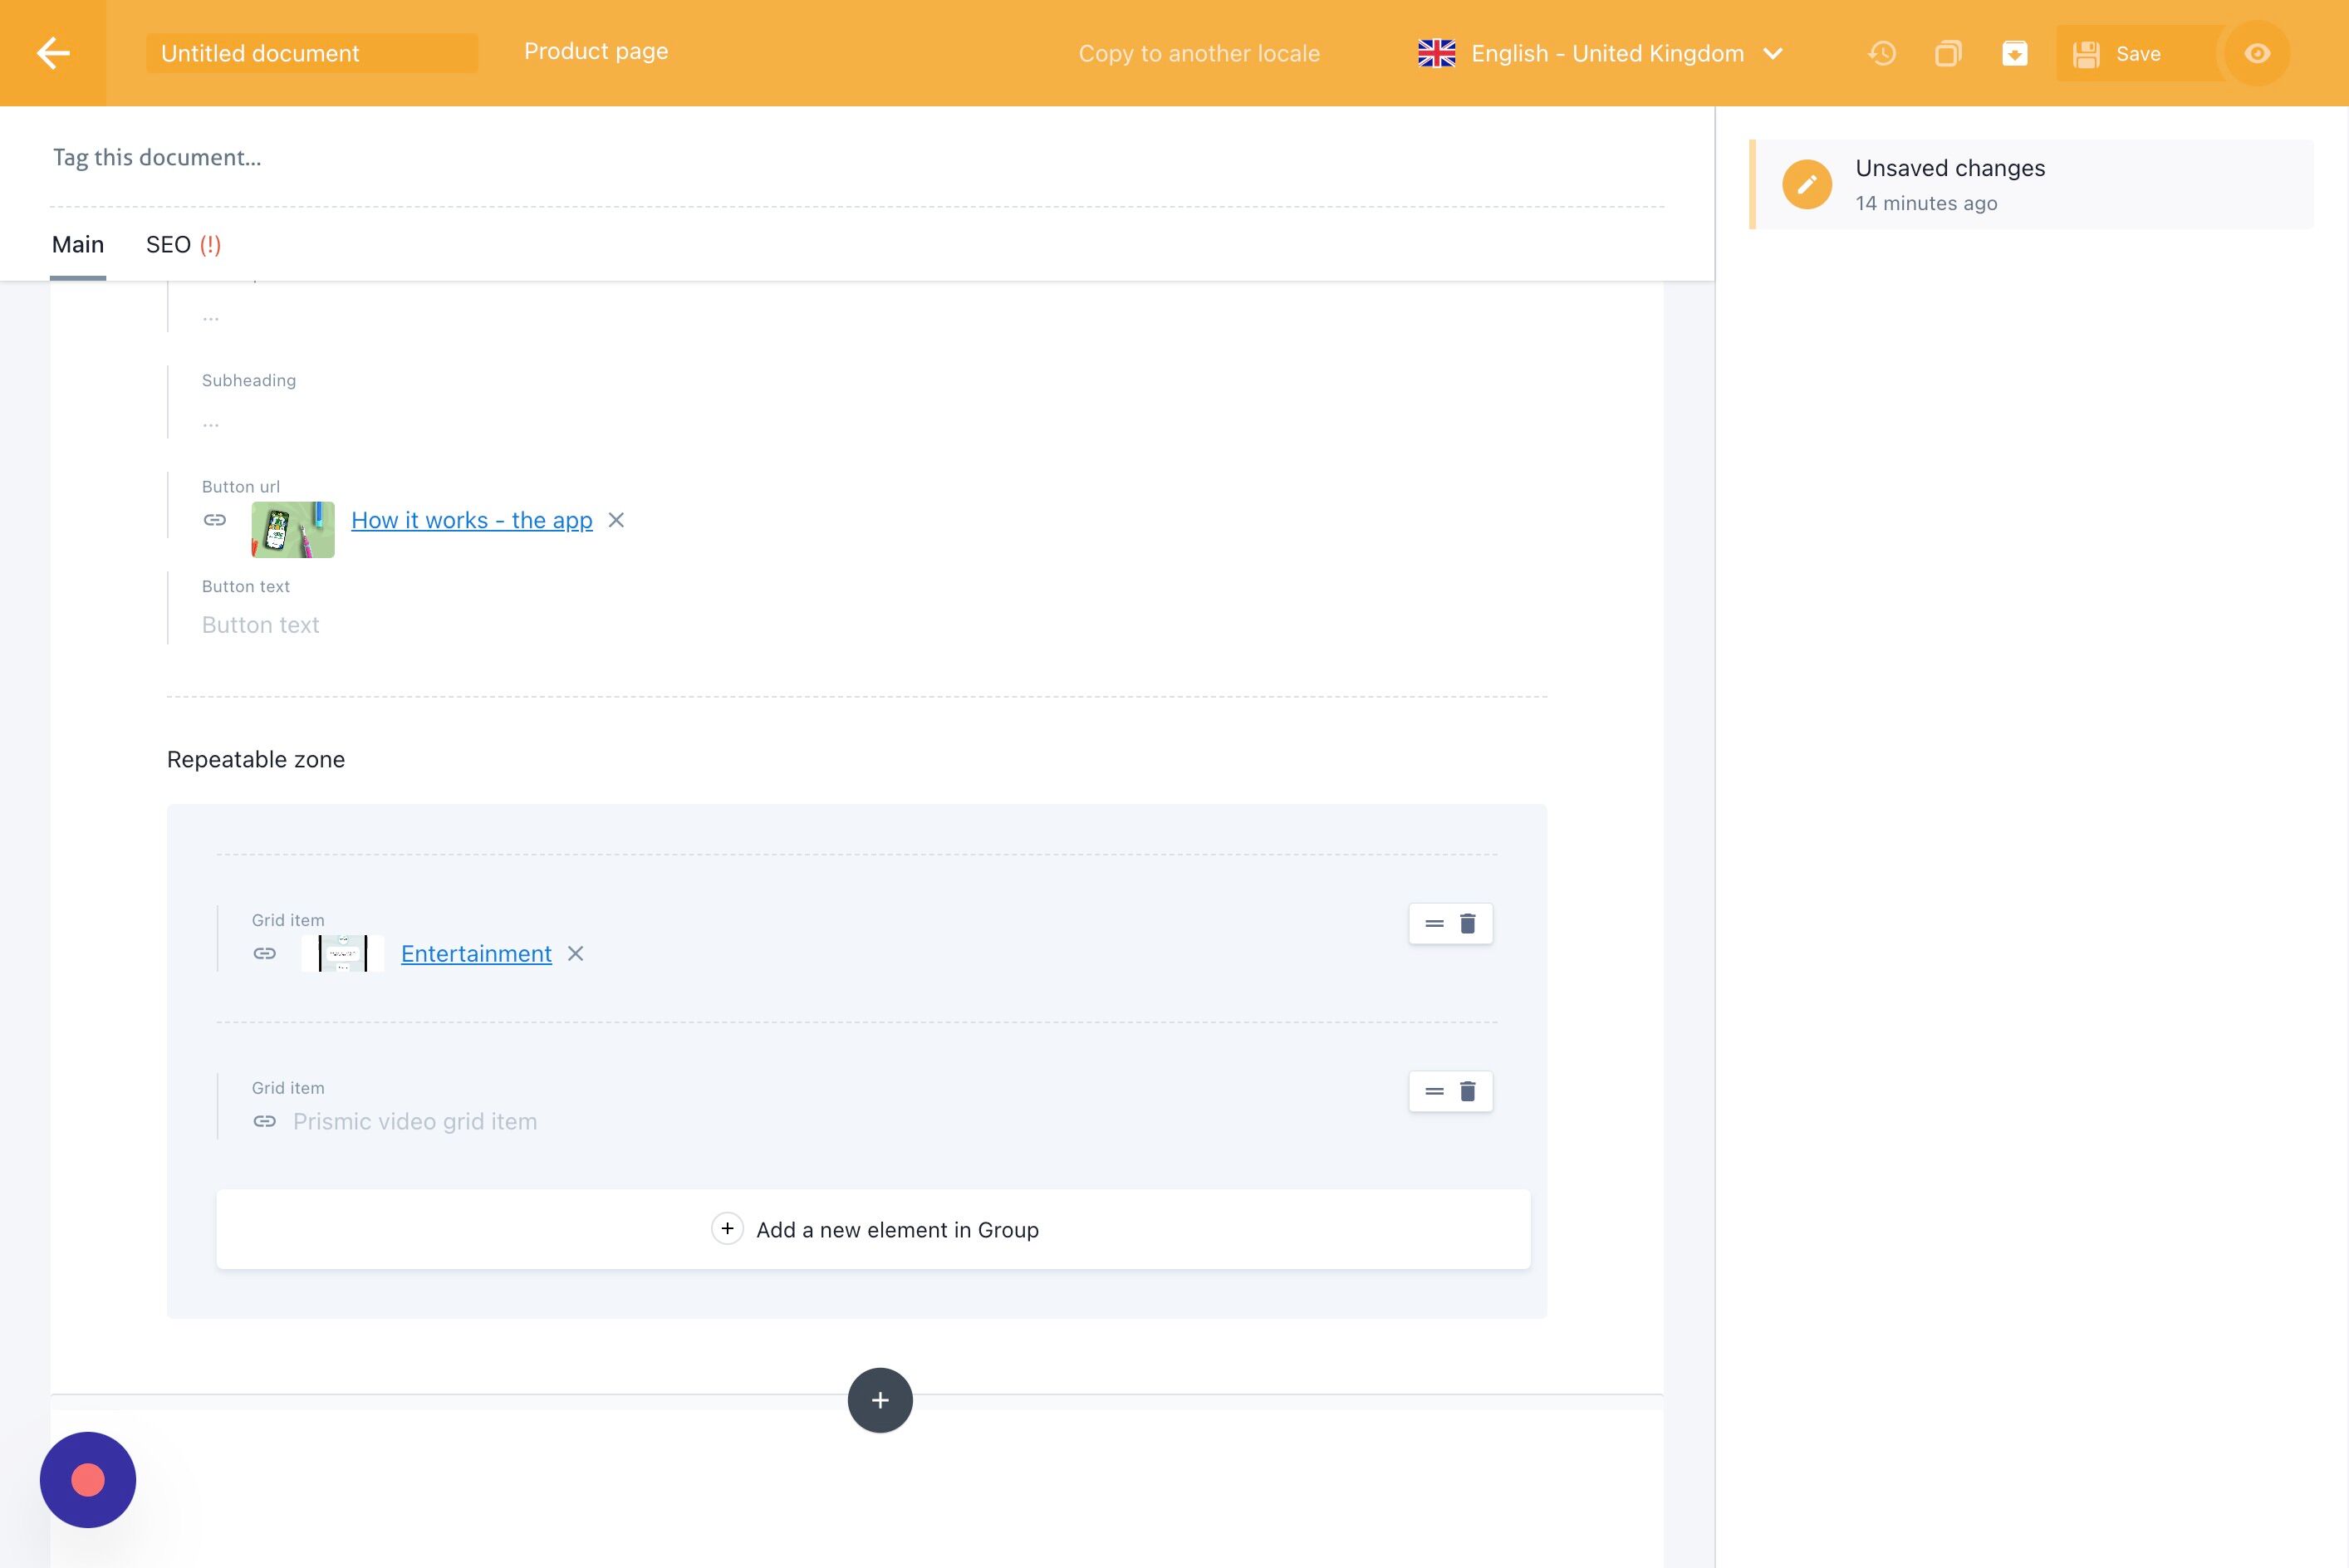Image resolution: width=2349 pixels, height=1568 pixels.
Task: Open the circular plus slice adder
Action: (x=879, y=1400)
